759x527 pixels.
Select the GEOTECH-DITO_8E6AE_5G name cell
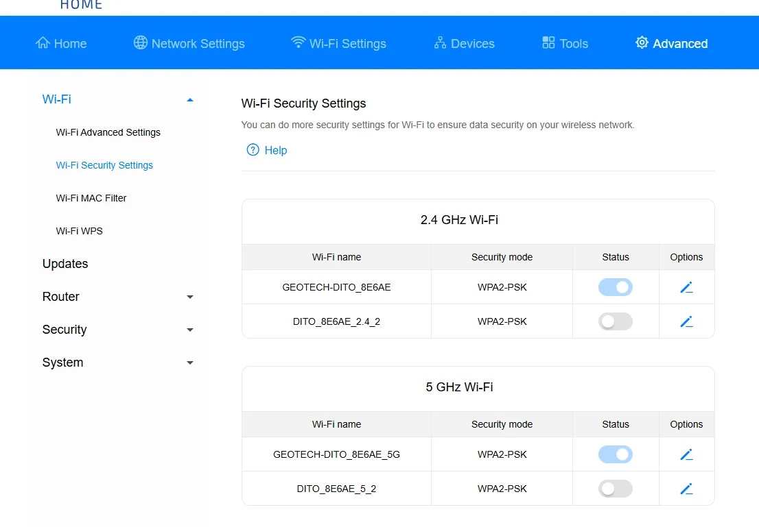336,454
